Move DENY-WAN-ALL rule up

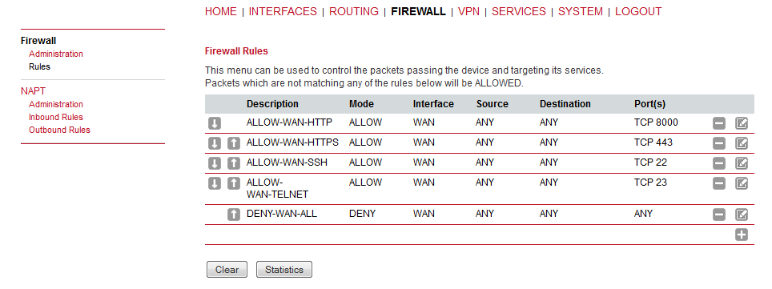point(234,215)
